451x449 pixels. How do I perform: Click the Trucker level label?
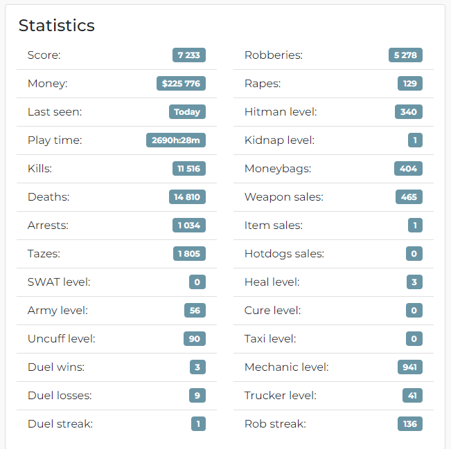tap(281, 395)
